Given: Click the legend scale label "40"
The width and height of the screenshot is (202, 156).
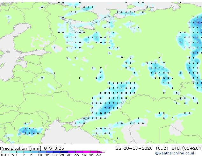Looking at the screenshot, I should pyautogui.click(x=84, y=155).
